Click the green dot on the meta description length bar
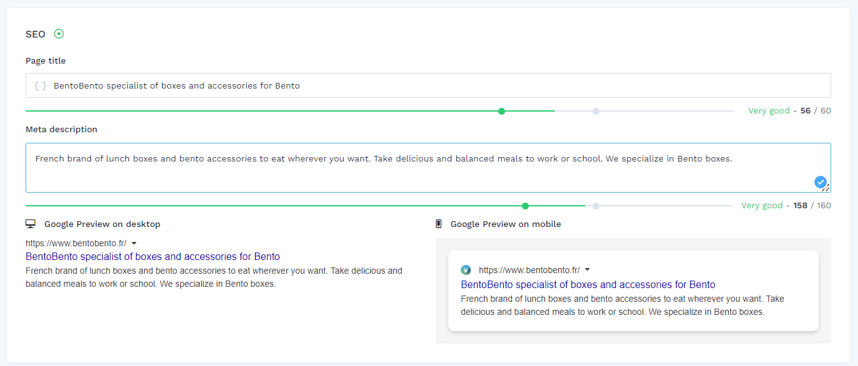Screen dimensions: 858x366 click(525, 206)
